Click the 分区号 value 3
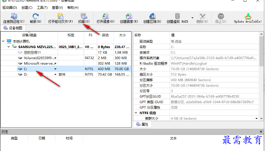Viewport: 265px width, 151px height. tap(172, 91)
